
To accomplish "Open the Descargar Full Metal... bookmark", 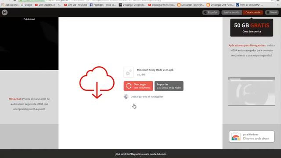I will click(162, 5).
